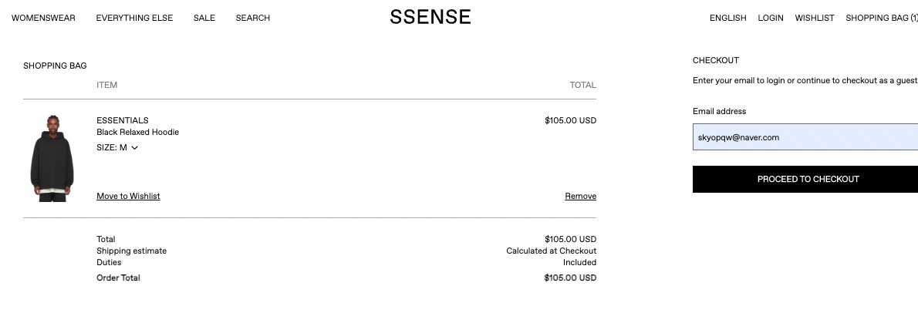Move the hoodie to Wishlist
This screenshot has height=313, width=918.
128,196
